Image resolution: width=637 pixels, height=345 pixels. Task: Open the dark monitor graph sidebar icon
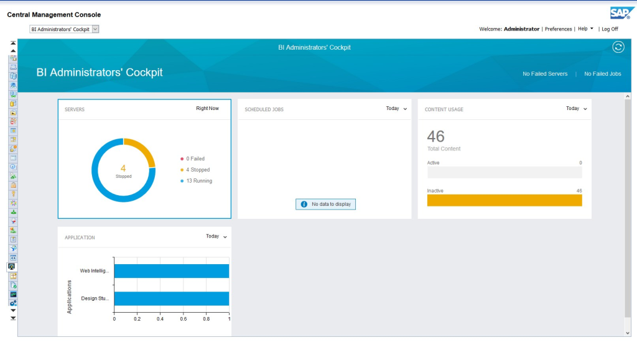14,294
